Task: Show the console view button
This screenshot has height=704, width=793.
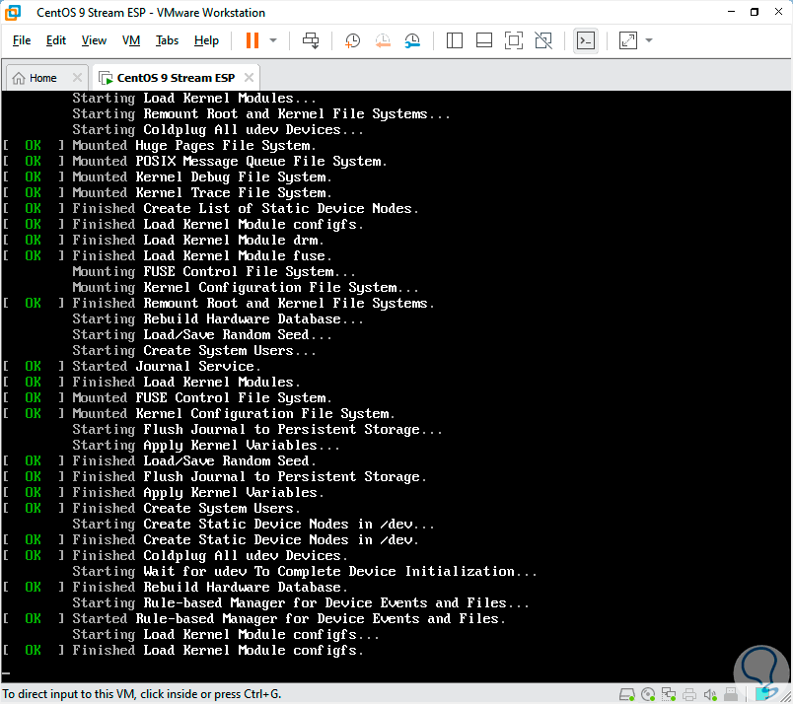Action: pyautogui.click(x=586, y=40)
